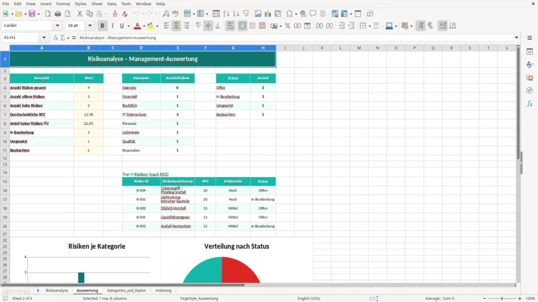Open the Format menu
The image size is (538, 302).
[63, 4]
